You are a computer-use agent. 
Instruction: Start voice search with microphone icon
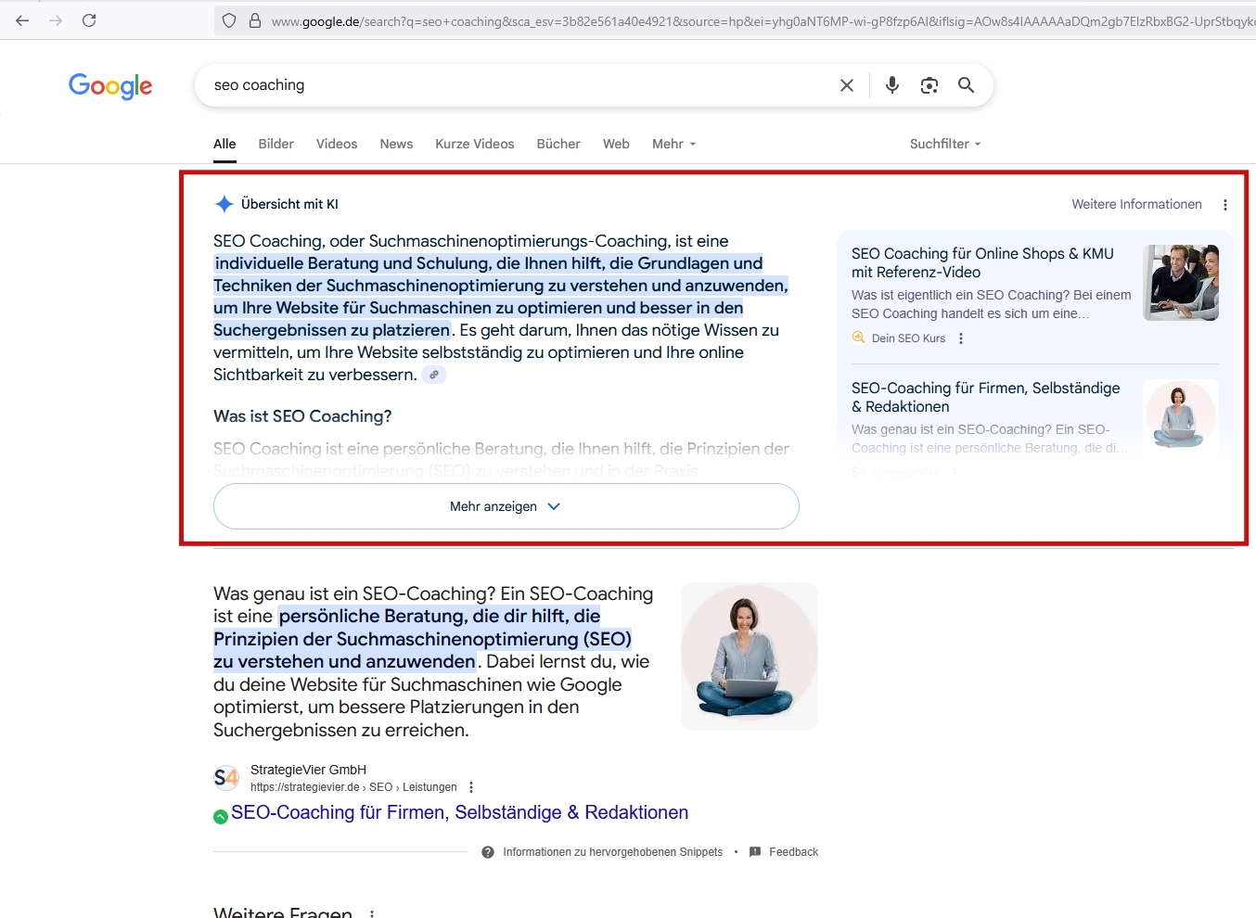(x=891, y=85)
